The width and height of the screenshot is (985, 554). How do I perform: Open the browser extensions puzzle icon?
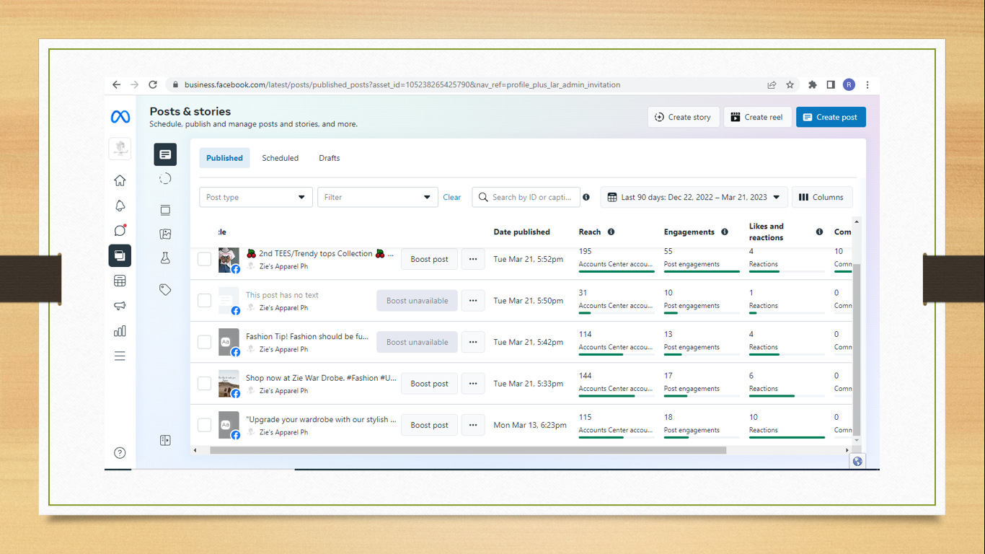point(813,84)
